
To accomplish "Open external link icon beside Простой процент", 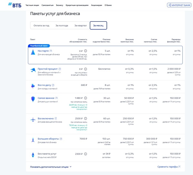I will (60, 69).
